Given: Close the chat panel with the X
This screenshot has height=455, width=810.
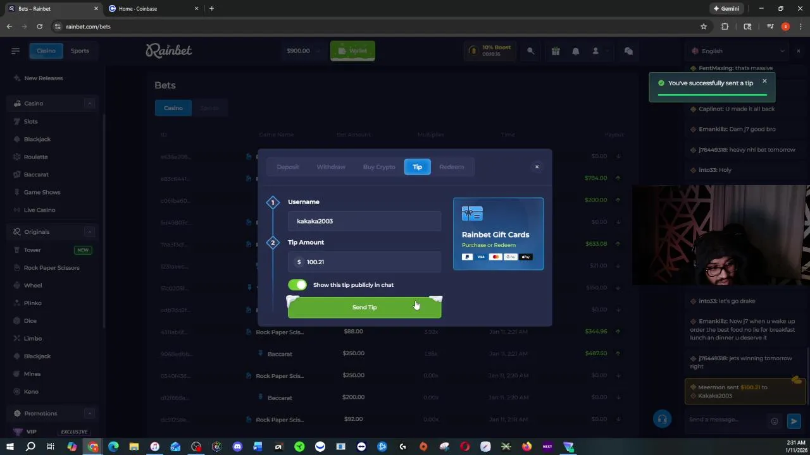Looking at the screenshot, I should pos(799,51).
